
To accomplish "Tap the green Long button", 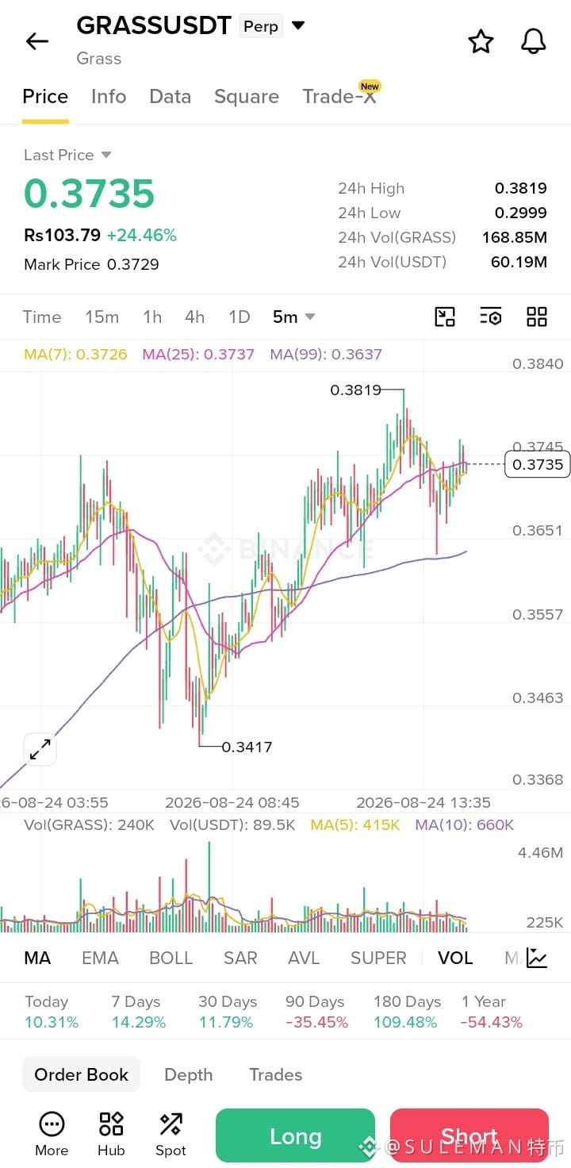I will pos(295,1136).
